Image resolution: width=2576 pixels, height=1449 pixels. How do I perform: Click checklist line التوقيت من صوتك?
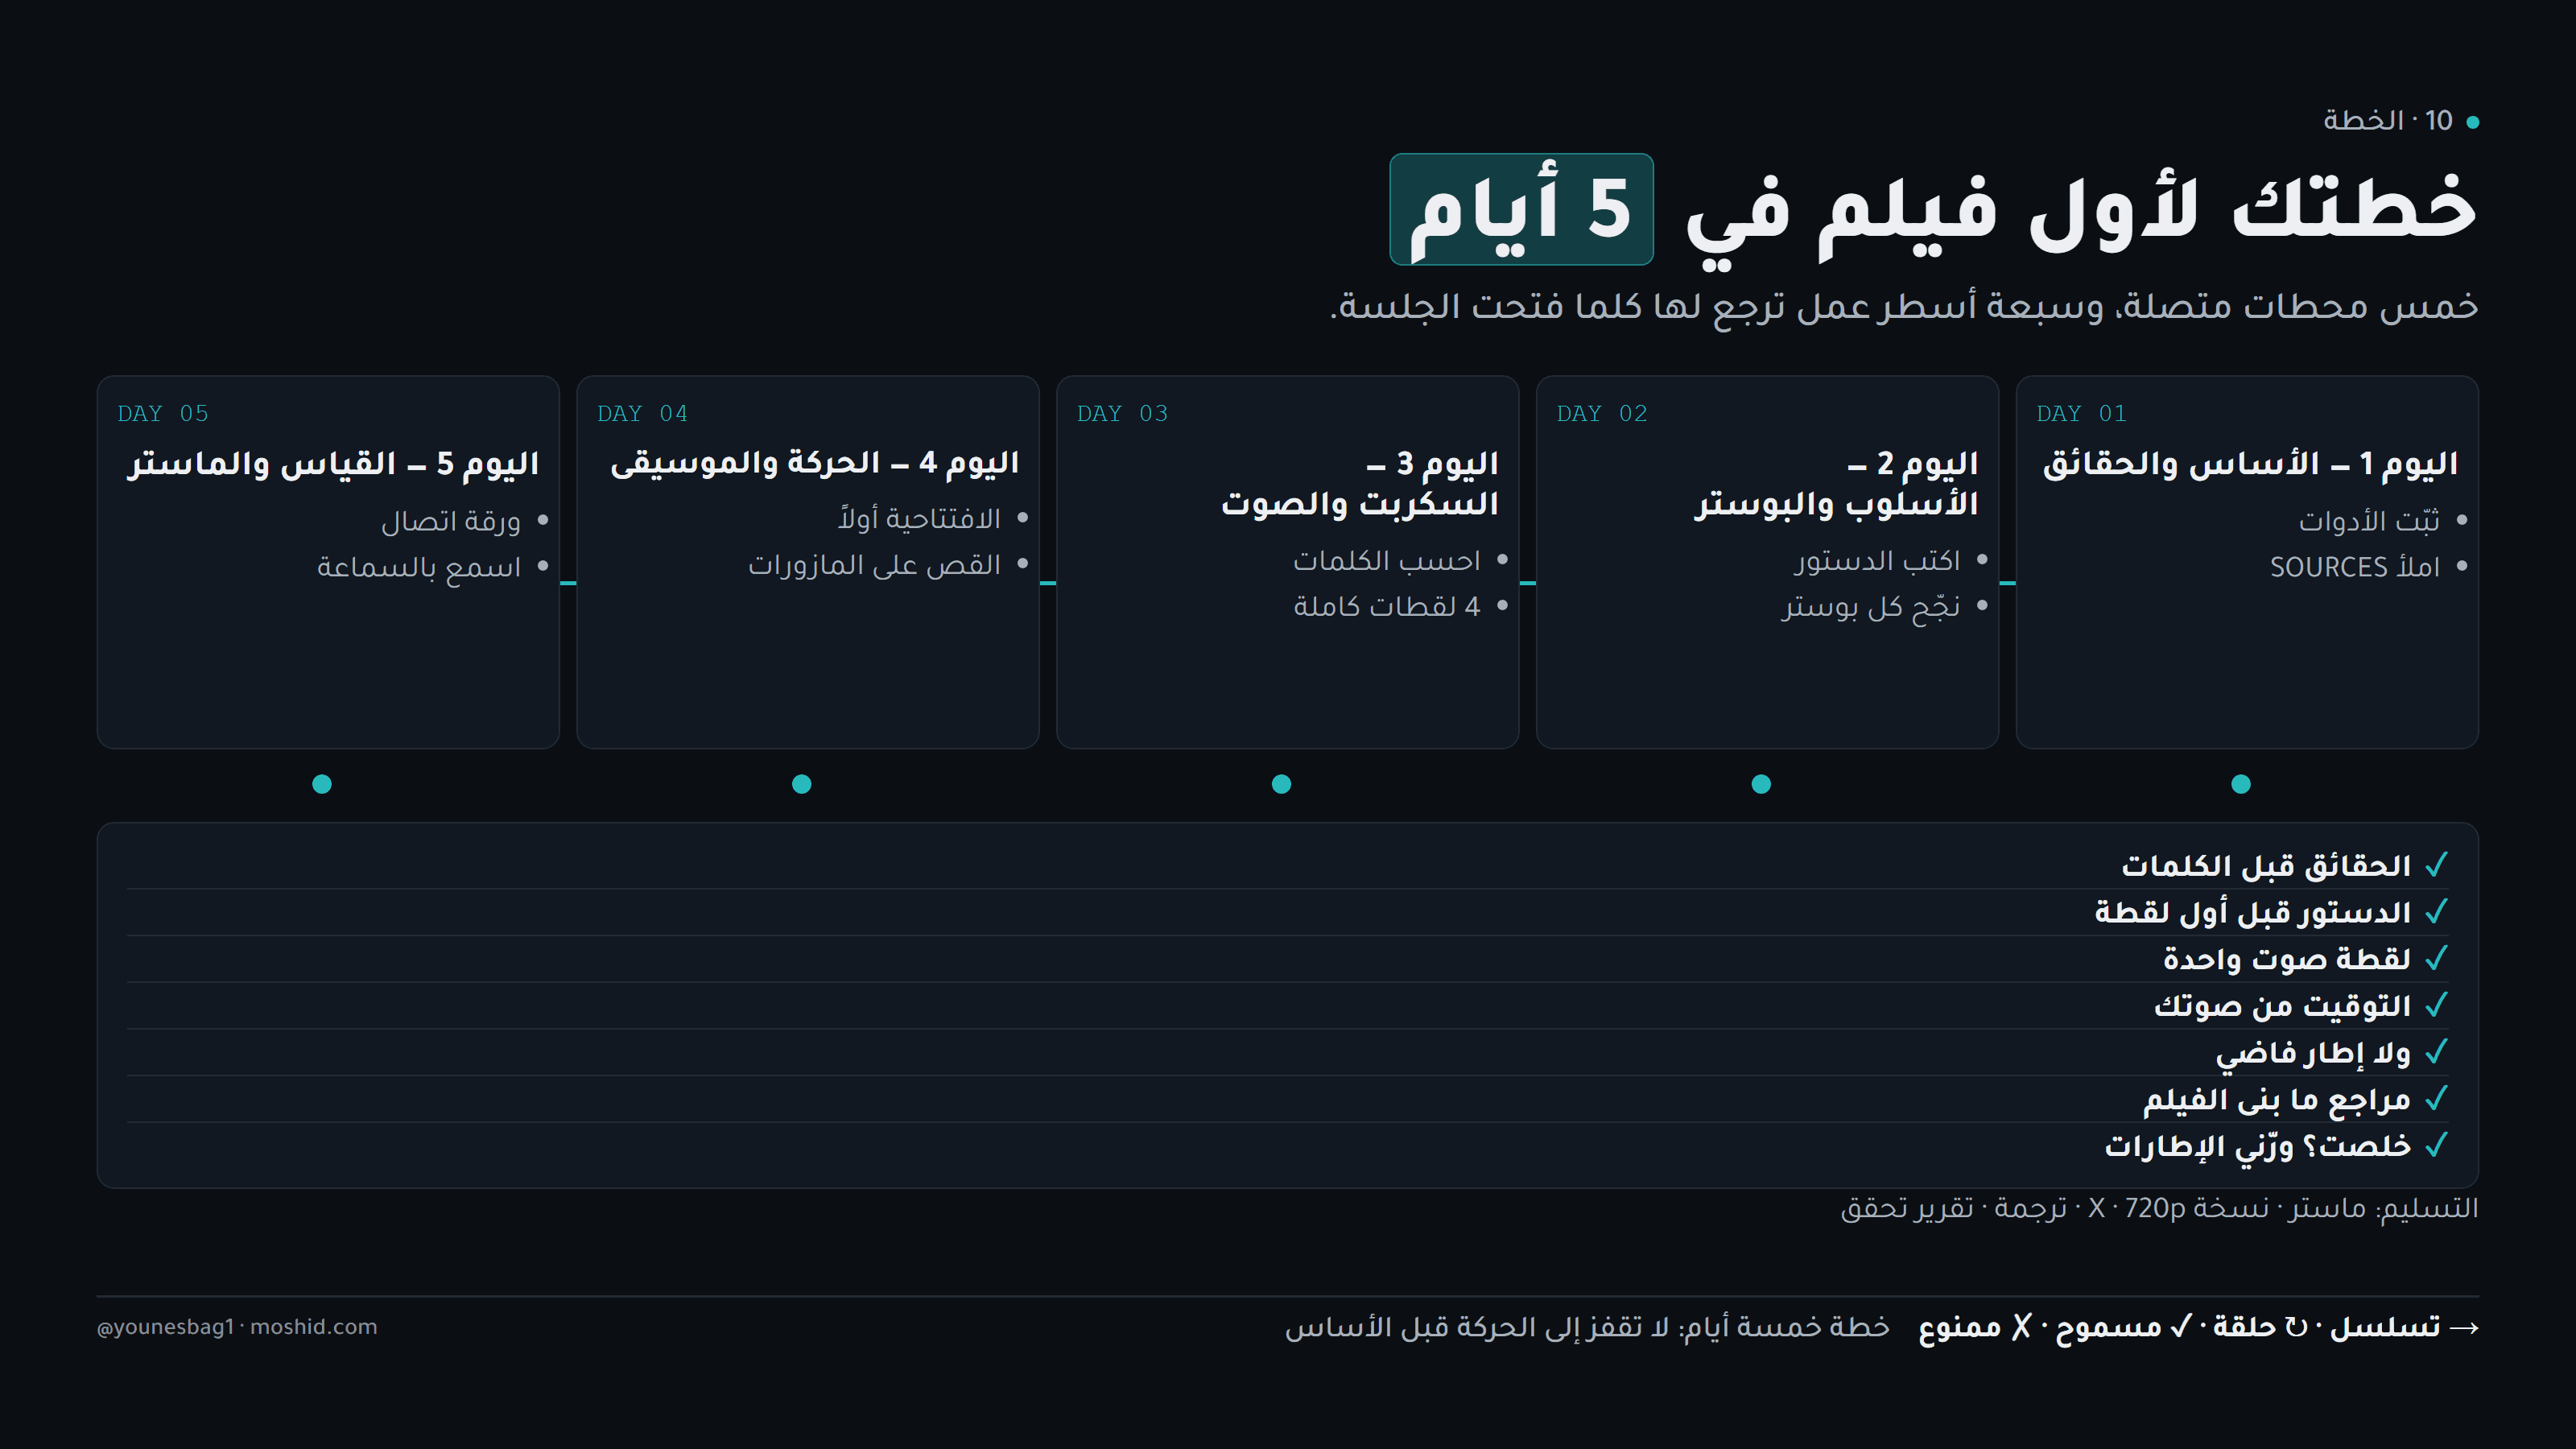coord(2283,1006)
